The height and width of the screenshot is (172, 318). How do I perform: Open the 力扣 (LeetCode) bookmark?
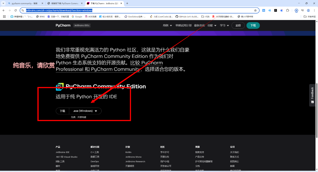162,17
